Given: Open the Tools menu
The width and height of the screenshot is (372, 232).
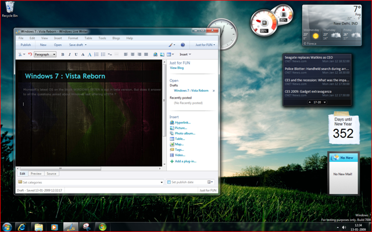Looking at the screenshot, I should point(102,38).
